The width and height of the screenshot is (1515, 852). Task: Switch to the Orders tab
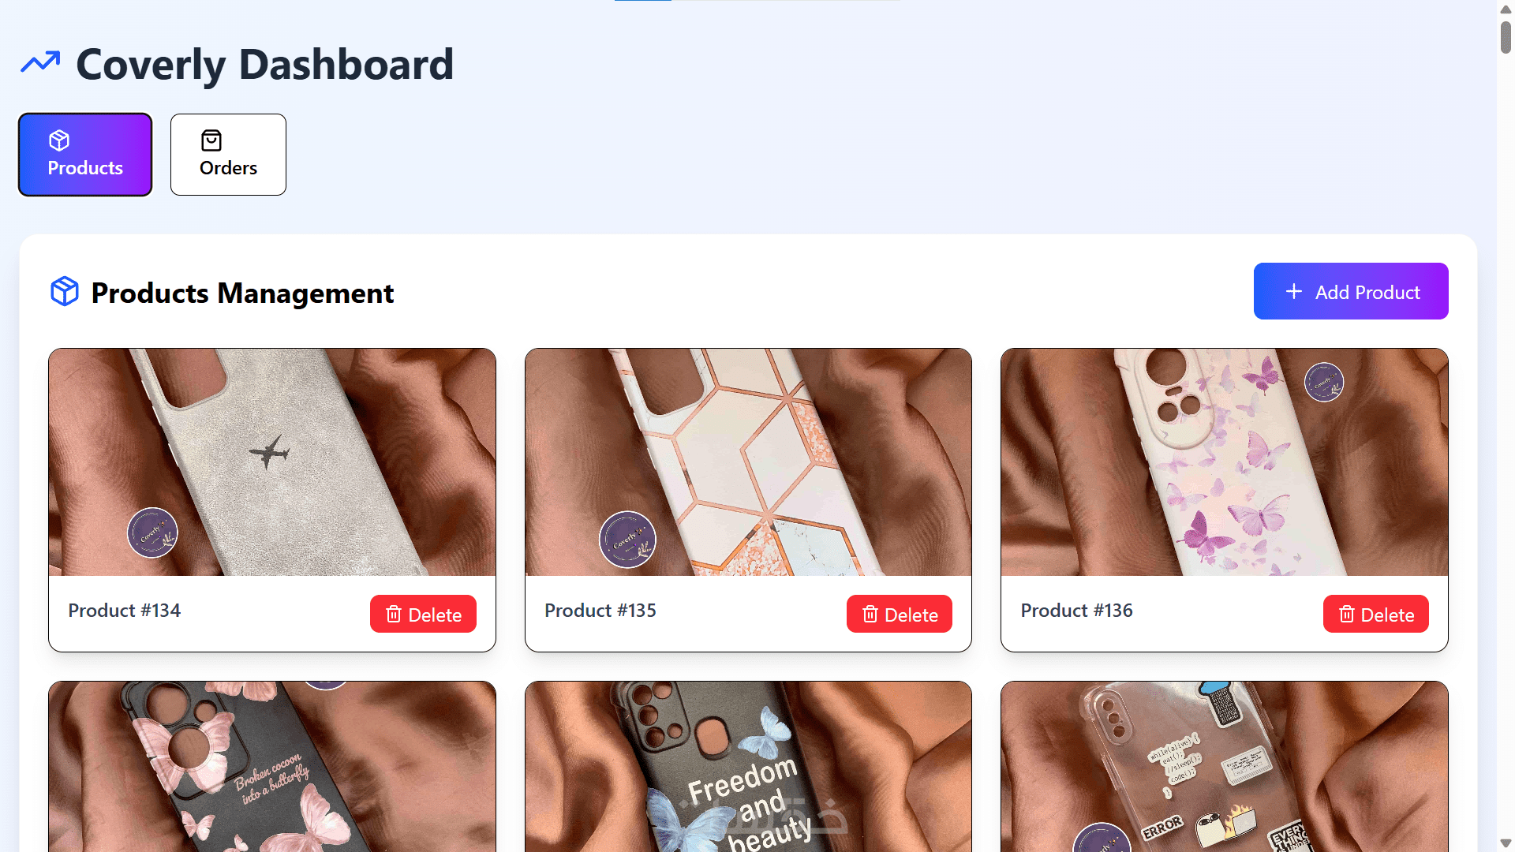pyautogui.click(x=228, y=155)
